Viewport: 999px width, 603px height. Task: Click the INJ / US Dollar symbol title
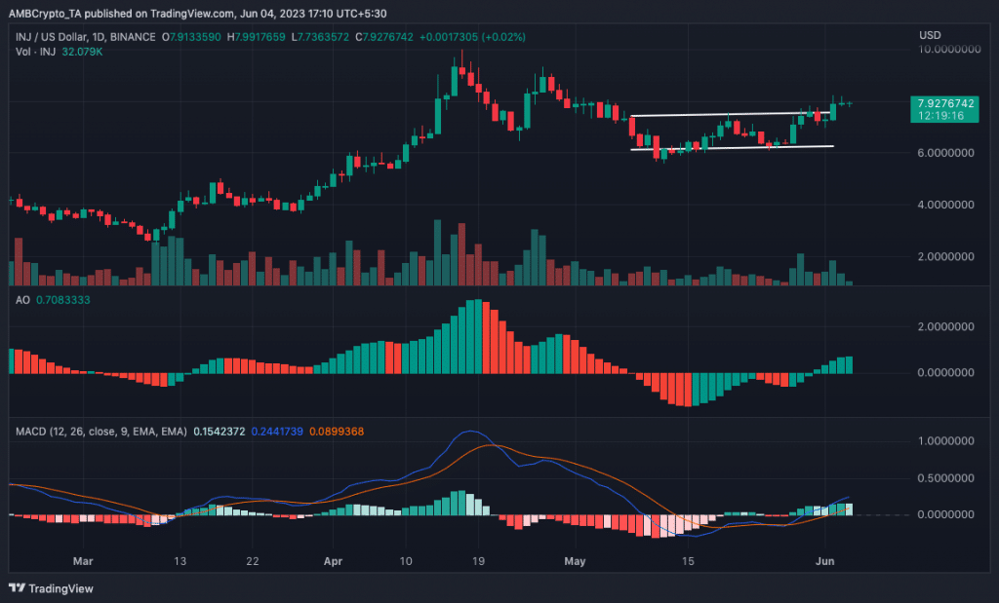pyautogui.click(x=86, y=37)
